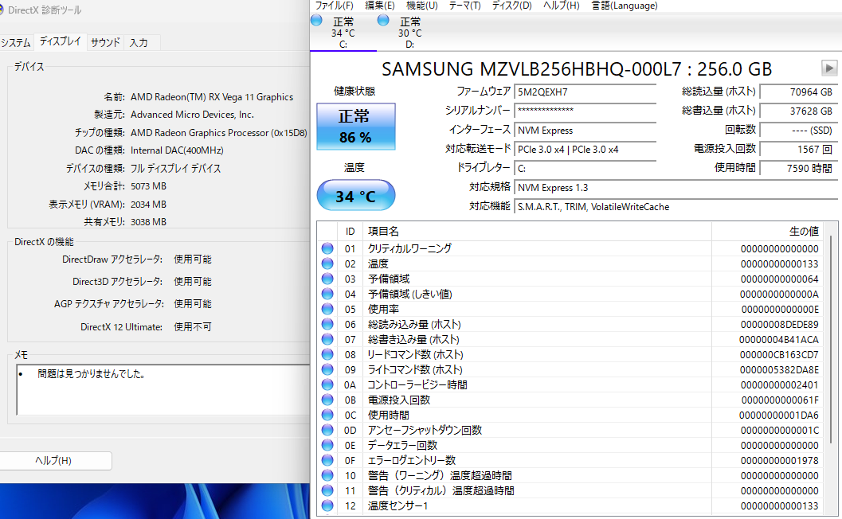The height and width of the screenshot is (519, 842).
Task: Click status orb for ライトコマンド数 row
Action: tap(327, 369)
